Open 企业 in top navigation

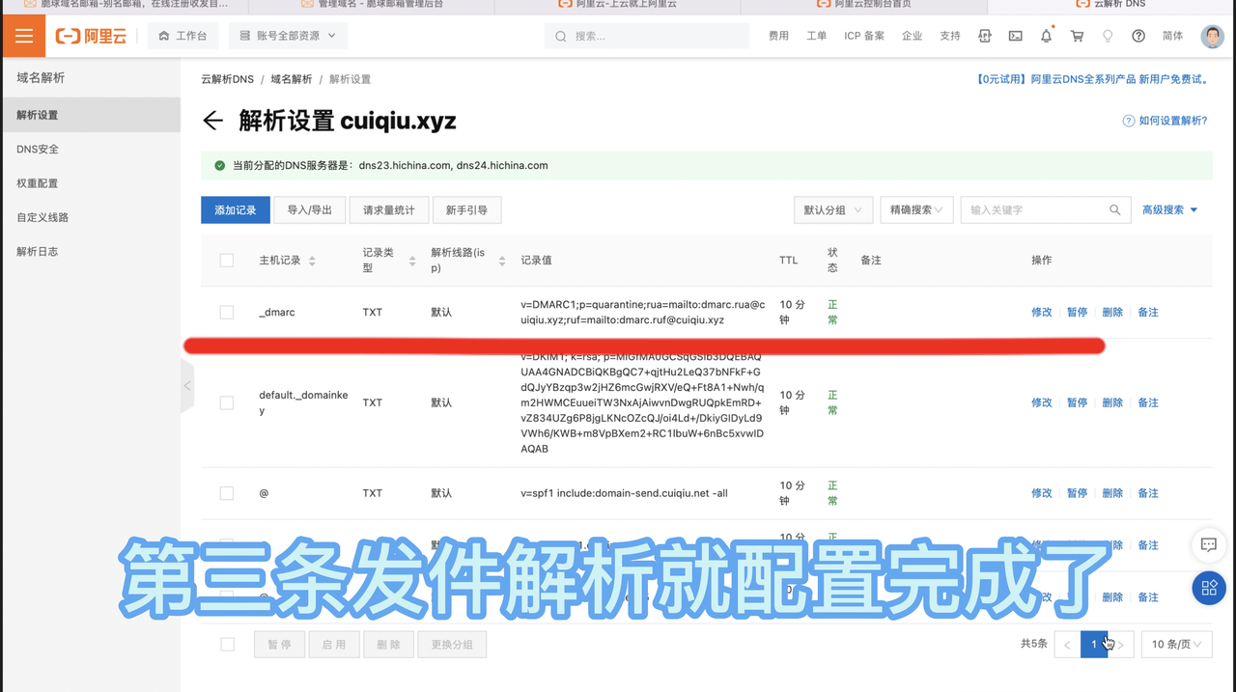[x=912, y=36]
